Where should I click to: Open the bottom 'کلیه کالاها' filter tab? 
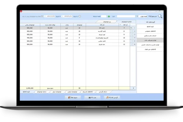(26, 92)
